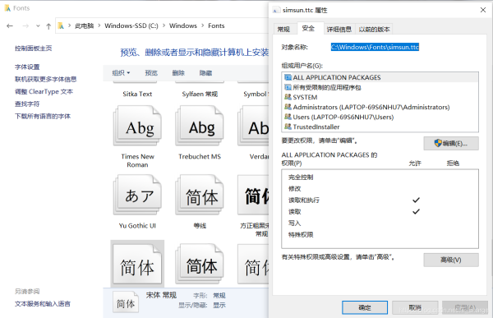The height and width of the screenshot is (318, 493).
Task: Select the Verdana font icon
Action: [x=253, y=126]
